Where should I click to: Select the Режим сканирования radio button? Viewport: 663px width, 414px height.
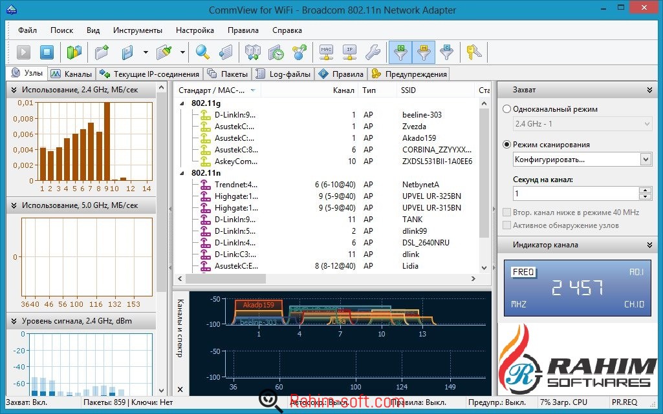508,145
